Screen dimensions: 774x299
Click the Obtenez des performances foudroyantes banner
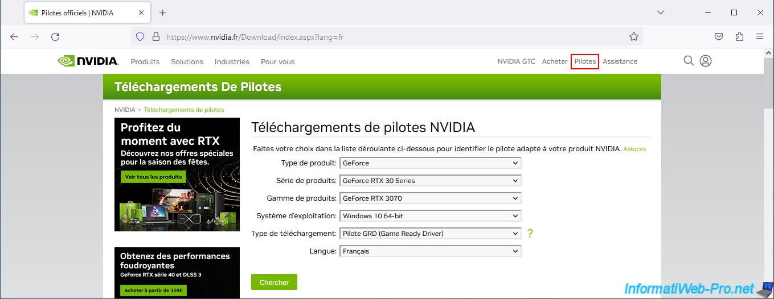pyautogui.click(x=177, y=273)
